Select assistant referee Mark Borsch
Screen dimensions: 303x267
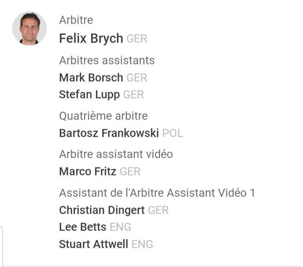pyautogui.click(x=91, y=77)
